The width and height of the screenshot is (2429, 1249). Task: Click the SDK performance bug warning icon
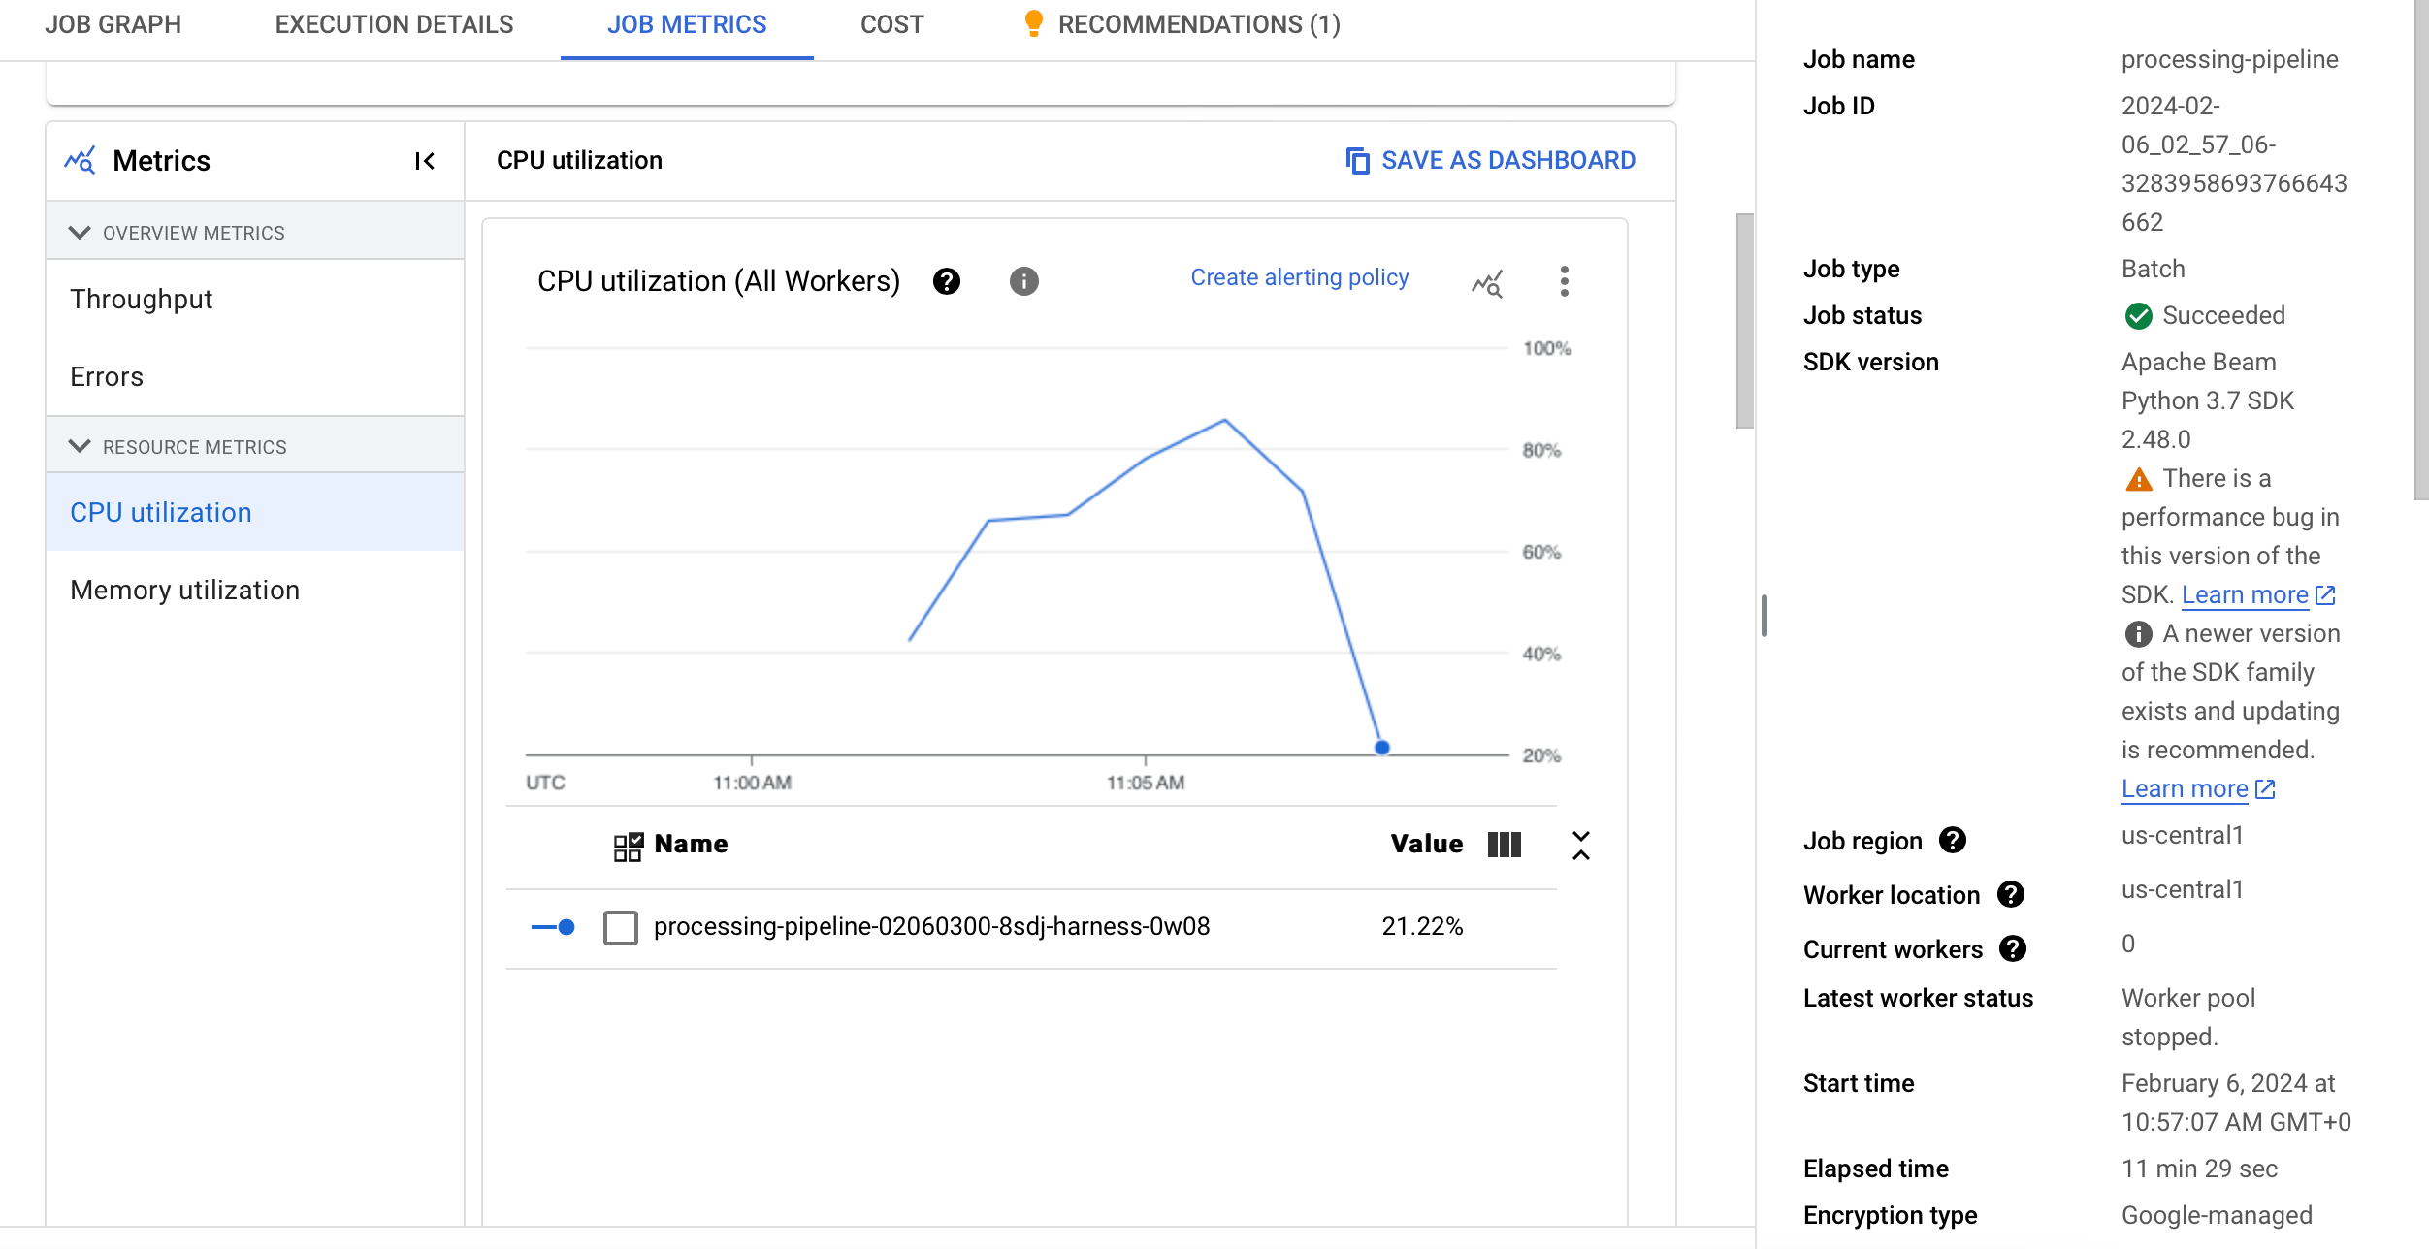pyautogui.click(x=2138, y=479)
